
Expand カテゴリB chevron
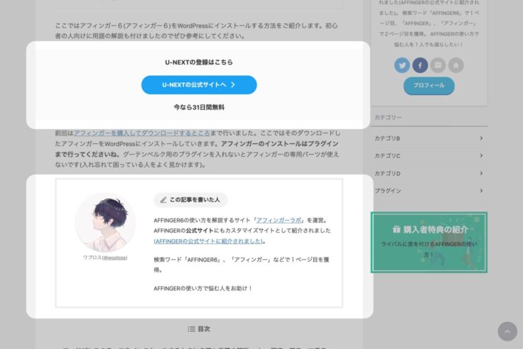click(x=481, y=138)
